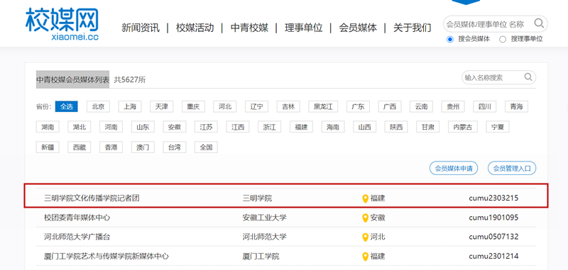The width and height of the screenshot is (568, 270).
Task: Filter by 贵州 province
Action: 453,106
